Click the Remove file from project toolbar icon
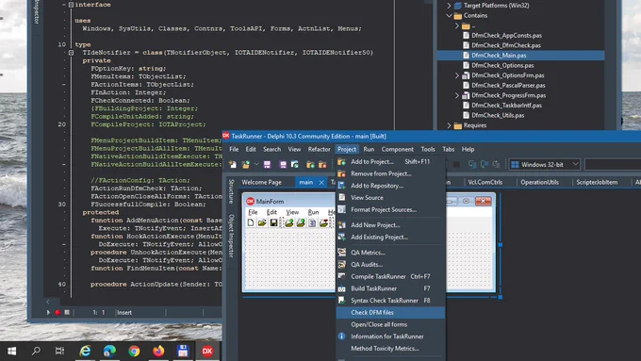The height and width of the screenshot is (361, 641). [x=322, y=164]
